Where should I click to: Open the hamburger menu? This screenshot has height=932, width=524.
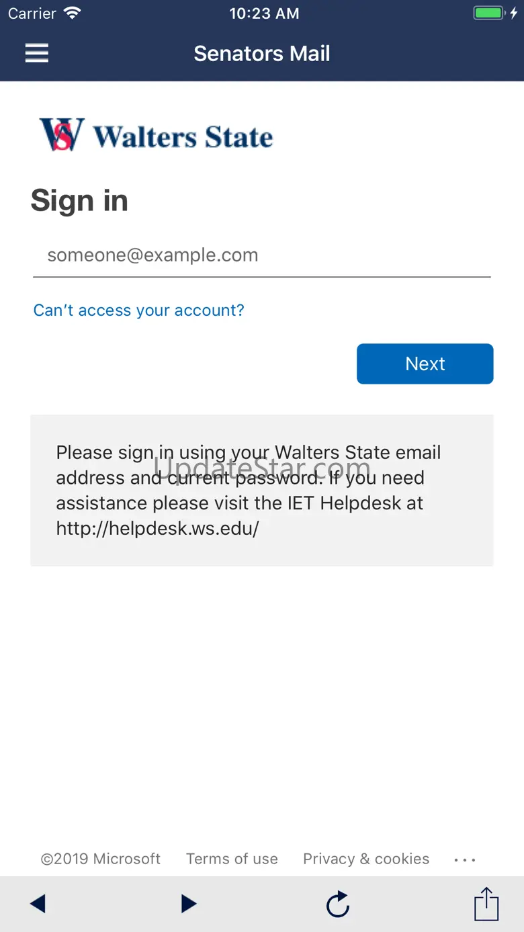pyautogui.click(x=37, y=53)
